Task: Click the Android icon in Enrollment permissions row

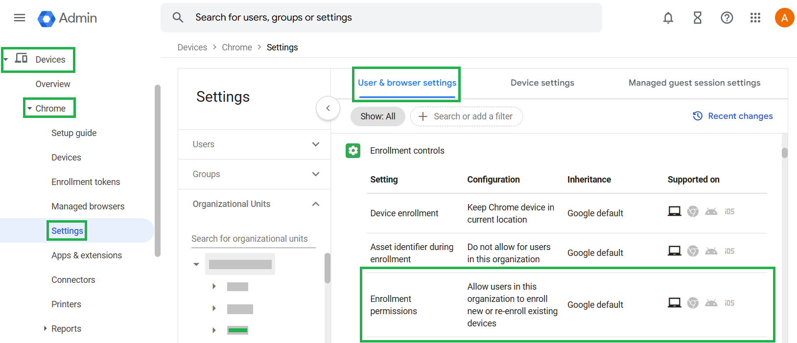Action: click(711, 303)
